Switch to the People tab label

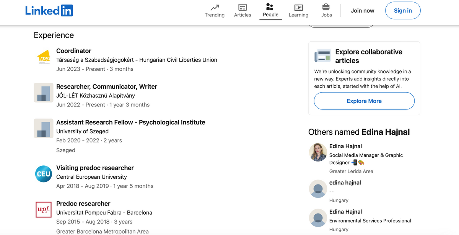pyautogui.click(x=270, y=15)
